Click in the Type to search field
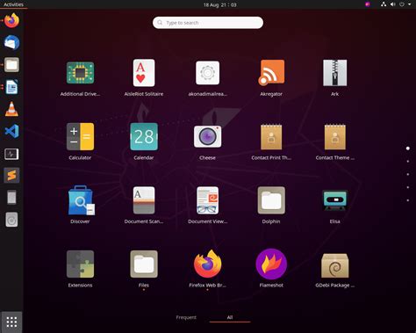The image size is (416, 333). pos(208,23)
